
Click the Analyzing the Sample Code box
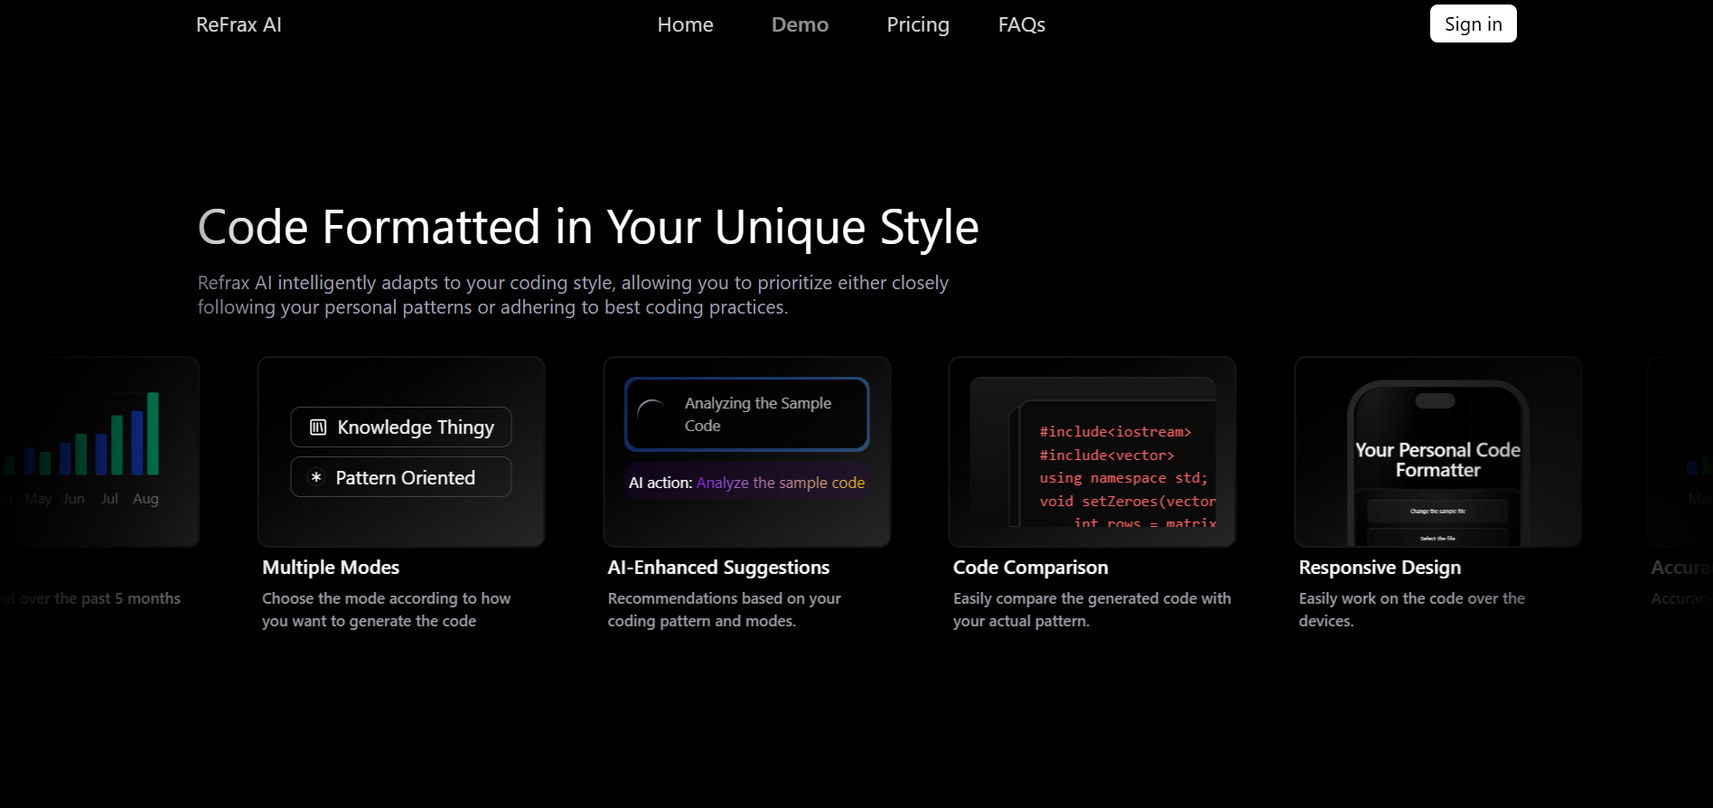pos(746,414)
